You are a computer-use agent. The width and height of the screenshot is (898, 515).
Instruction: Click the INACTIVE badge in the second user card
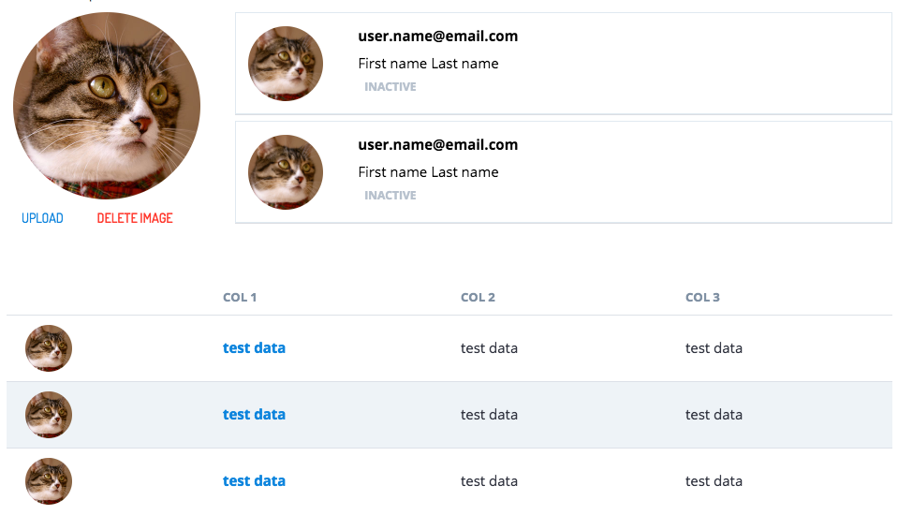click(390, 196)
